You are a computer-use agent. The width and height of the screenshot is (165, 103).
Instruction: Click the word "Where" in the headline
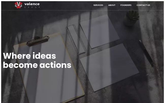pos(17,56)
